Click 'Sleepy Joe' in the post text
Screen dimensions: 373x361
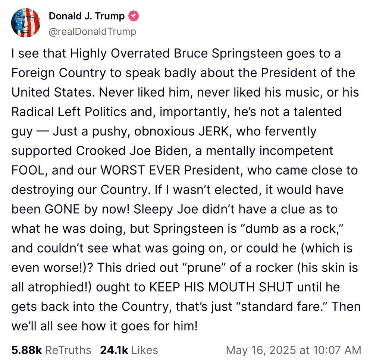[166, 210]
